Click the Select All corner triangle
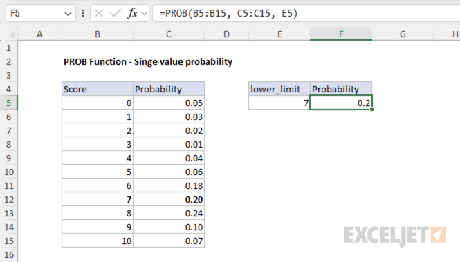 coord(11,34)
